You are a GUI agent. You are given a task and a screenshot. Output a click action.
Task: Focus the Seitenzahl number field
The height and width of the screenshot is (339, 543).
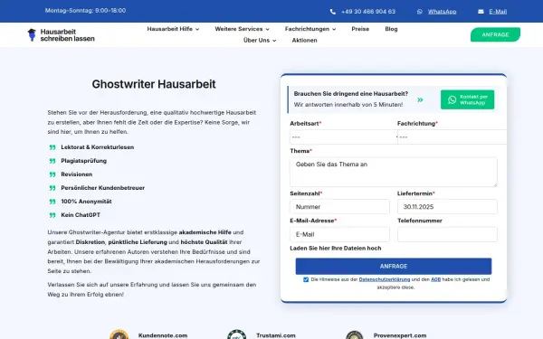coord(339,206)
